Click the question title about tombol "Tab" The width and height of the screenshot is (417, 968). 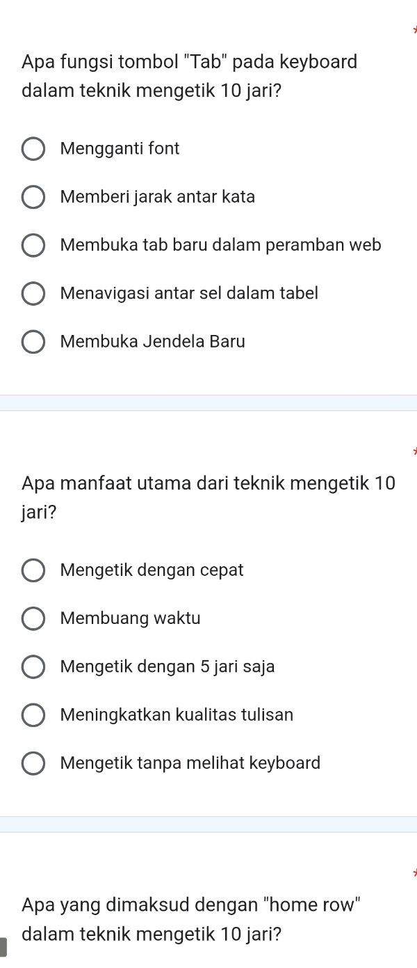pos(189,76)
